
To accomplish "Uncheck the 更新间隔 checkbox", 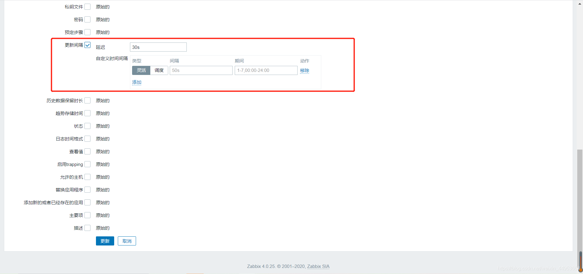I will point(87,45).
